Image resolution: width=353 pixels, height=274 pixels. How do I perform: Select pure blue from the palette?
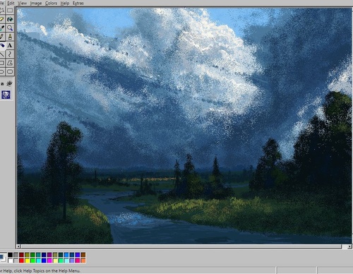[x=44, y=261]
